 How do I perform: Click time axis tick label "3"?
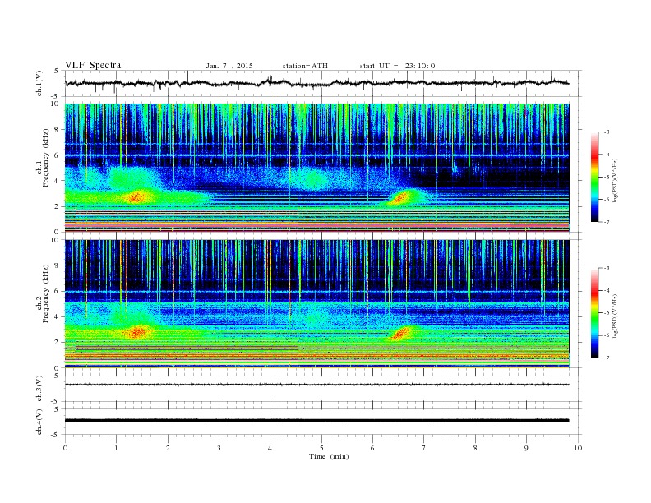pos(219,448)
